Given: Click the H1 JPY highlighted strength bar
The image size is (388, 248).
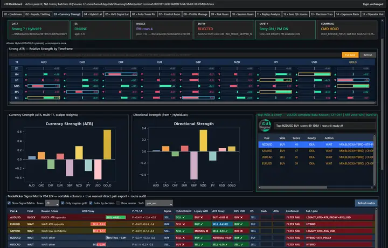Looking at the screenshot, I should (276, 80).
